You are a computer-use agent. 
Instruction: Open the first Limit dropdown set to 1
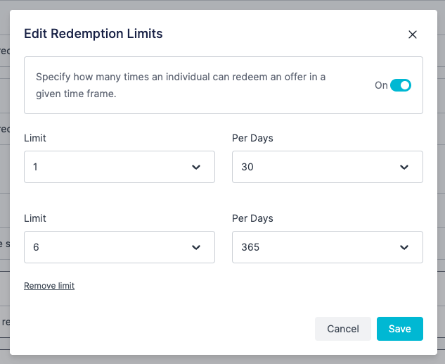point(120,167)
